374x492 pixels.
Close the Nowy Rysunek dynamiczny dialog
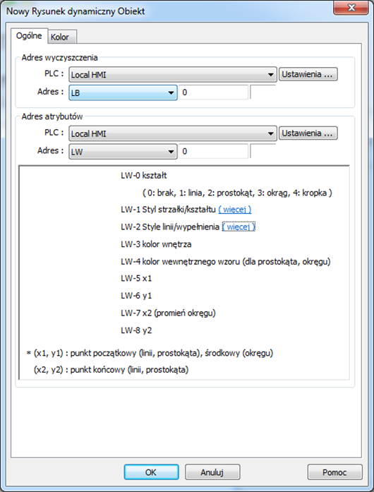point(351,8)
